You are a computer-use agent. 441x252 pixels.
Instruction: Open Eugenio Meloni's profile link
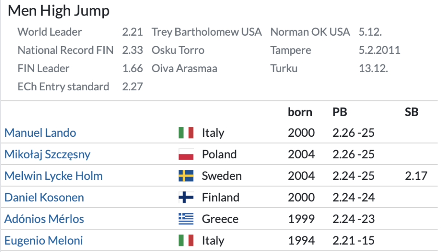point(43,240)
